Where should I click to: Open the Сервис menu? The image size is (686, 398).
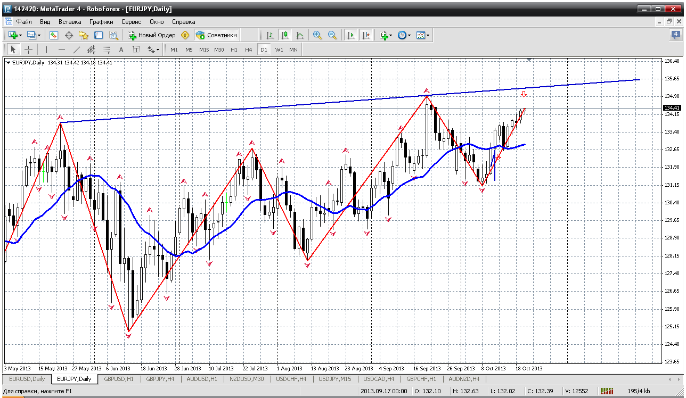coord(131,22)
